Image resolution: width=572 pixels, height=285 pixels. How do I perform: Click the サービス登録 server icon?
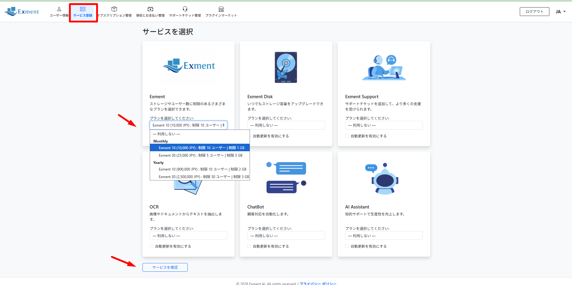[x=83, y=9]
